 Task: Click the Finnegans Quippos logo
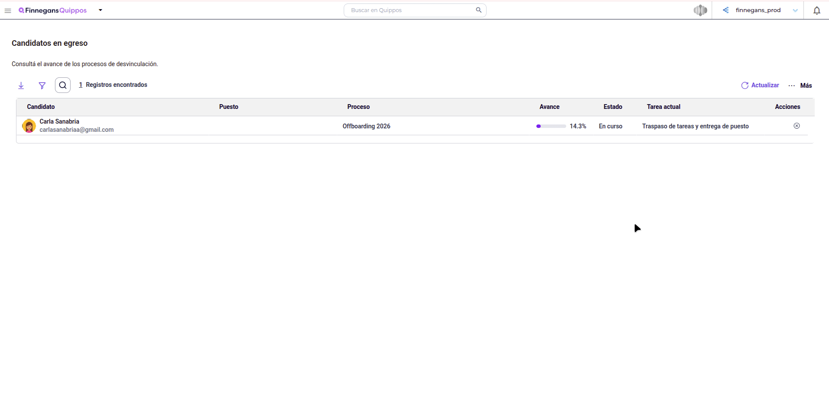tap(52, 10)
